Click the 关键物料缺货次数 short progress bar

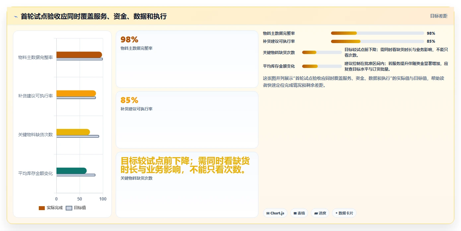pyautogui.click(x=322, y=52)
